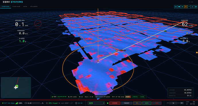Click the RTL button
This screenshot has width=198, height=106.
point(137,103)
